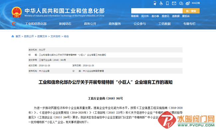The height and width of the screenshot is (130, 216).
Task: Open the 看新闻 quick link
Action: (135, 16)
